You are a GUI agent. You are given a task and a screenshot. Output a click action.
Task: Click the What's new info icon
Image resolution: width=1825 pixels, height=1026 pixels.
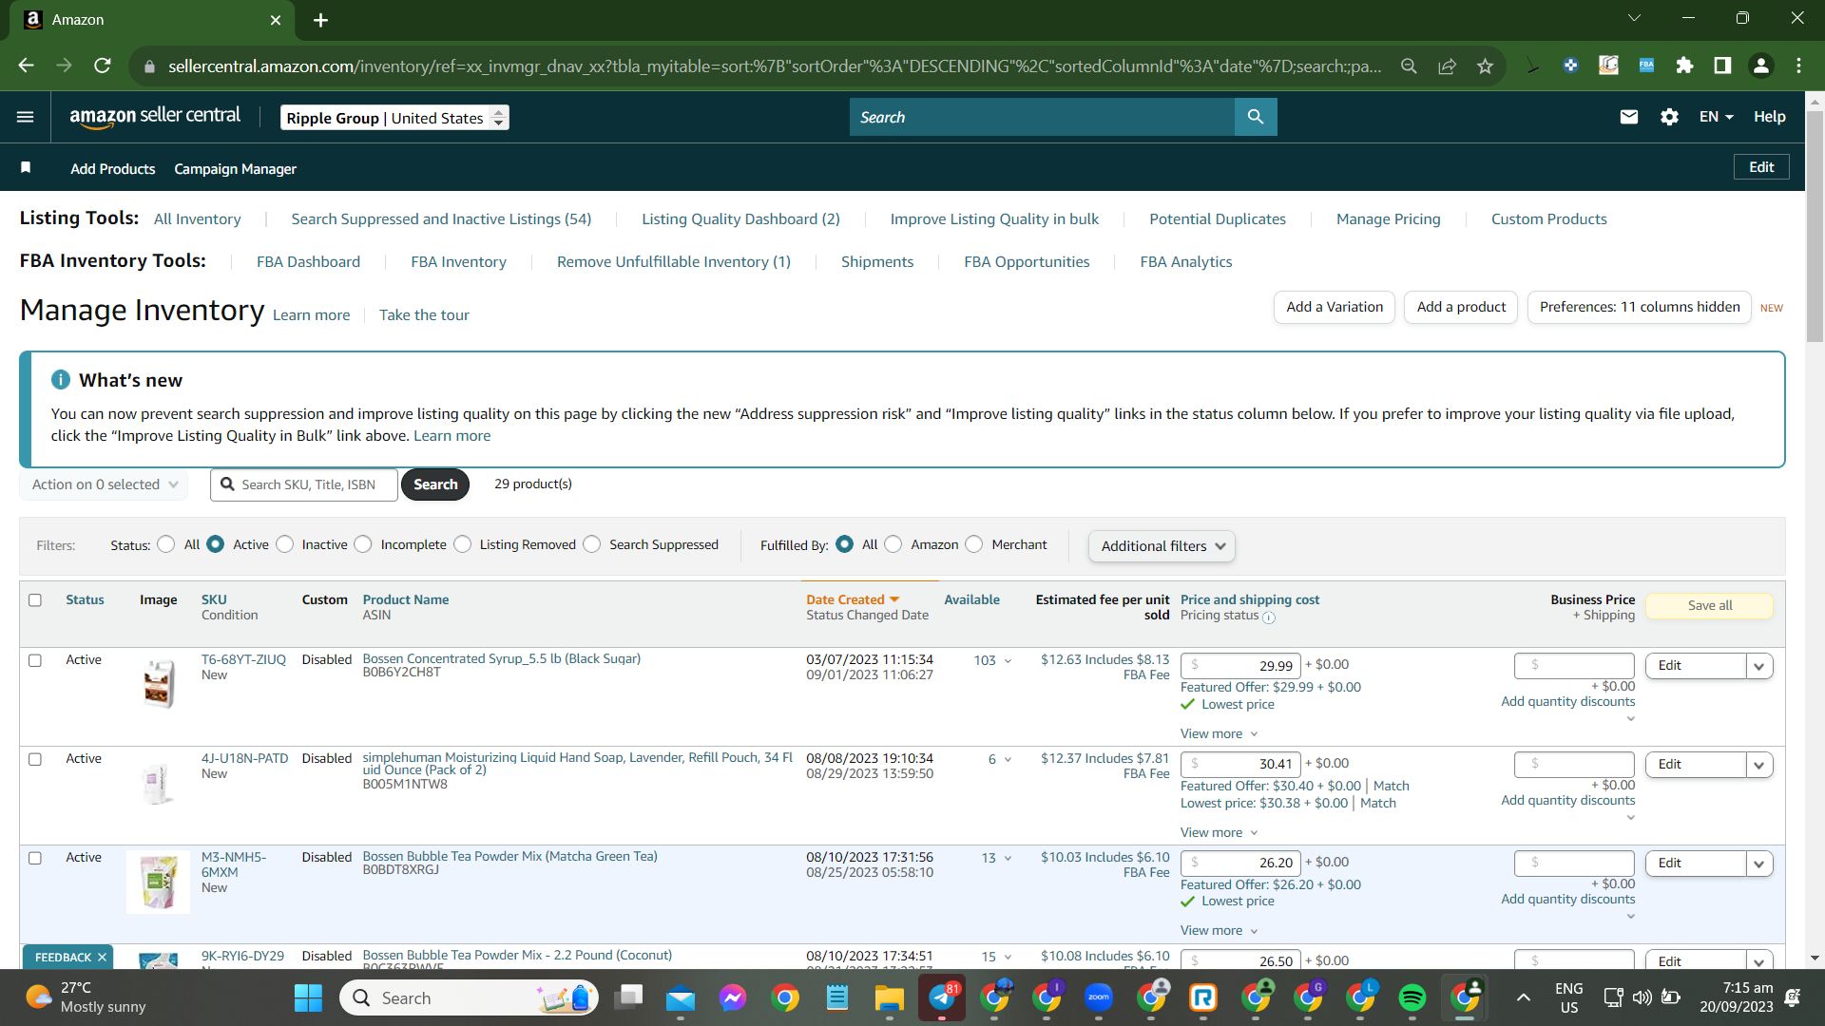61,380
